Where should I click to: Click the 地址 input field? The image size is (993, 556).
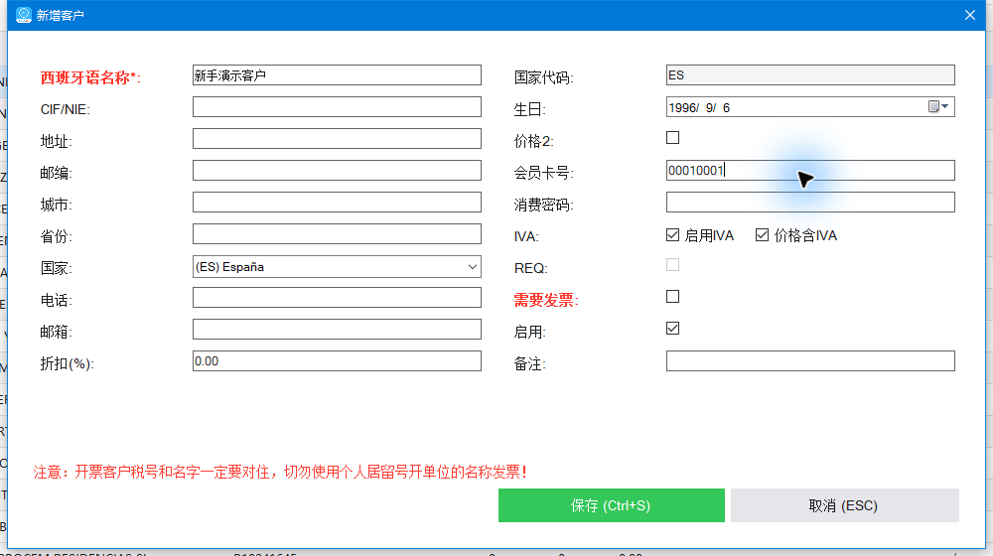click(337, 139)
